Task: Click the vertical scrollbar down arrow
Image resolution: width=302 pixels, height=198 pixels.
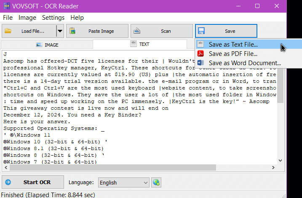Action: (x=281, y=160)
